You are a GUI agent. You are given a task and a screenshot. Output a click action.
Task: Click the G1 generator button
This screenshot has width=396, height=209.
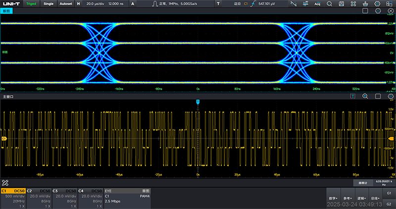click(x=389, y=193)
